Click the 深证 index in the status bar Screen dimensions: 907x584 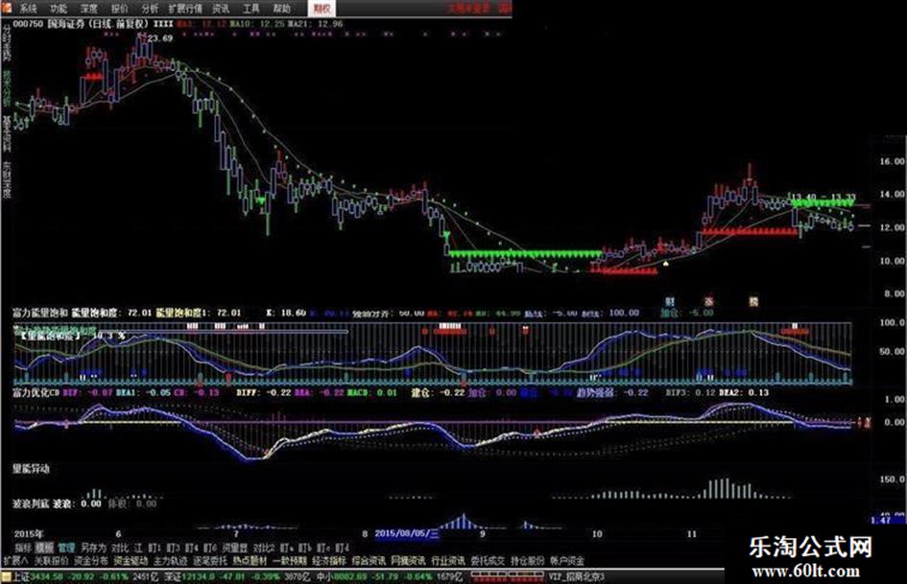click(172, 576)
